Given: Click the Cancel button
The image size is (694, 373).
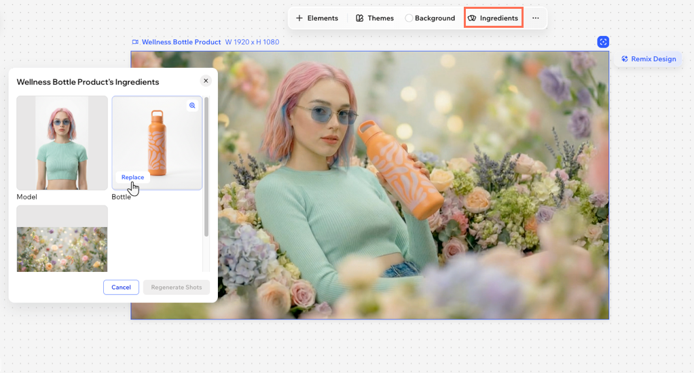Looking at the screenshot, I should point(121,288).
